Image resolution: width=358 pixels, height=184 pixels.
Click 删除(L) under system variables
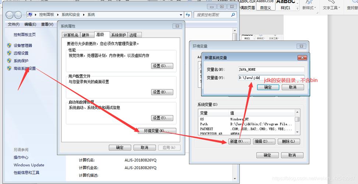click(x=289, y=141)
